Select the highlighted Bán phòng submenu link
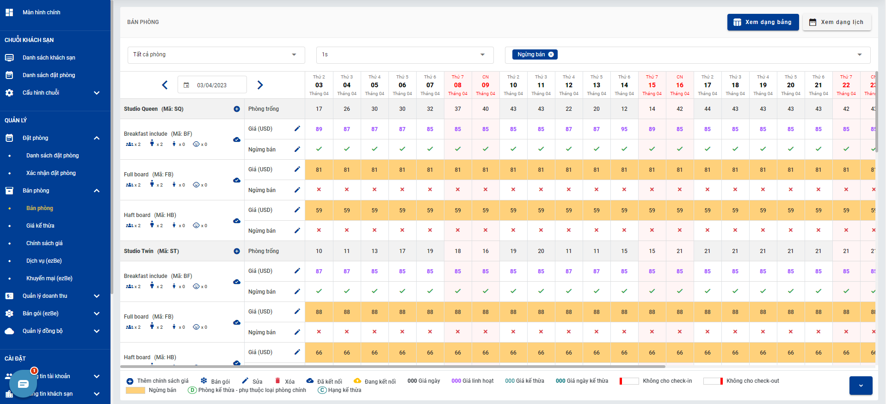 (40, 208)
